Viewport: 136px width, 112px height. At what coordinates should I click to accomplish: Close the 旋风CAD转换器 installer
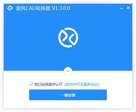coord(128,8)
